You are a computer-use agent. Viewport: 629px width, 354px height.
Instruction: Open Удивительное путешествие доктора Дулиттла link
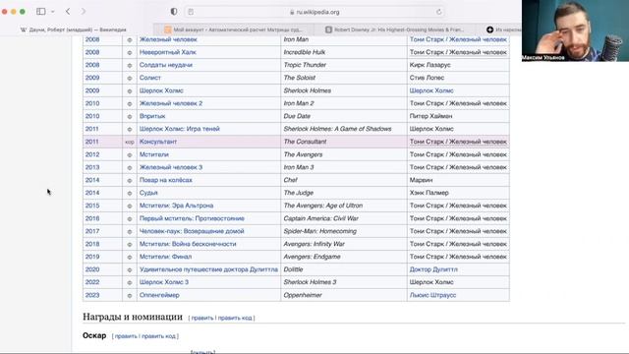(208, 269)
